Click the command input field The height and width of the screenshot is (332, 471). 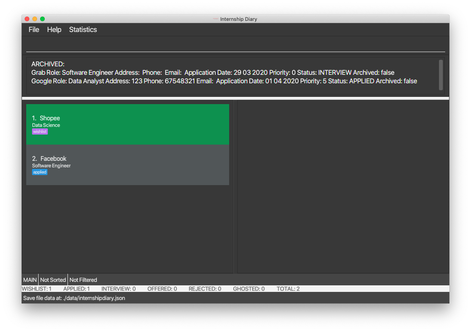(235, 46)
